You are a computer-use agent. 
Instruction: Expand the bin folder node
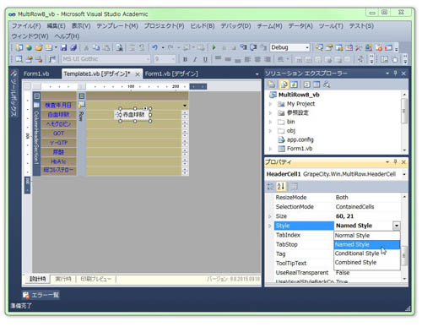point(270,122)
